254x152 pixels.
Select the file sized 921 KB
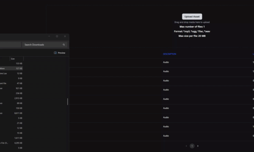click(x=11, y=88)
